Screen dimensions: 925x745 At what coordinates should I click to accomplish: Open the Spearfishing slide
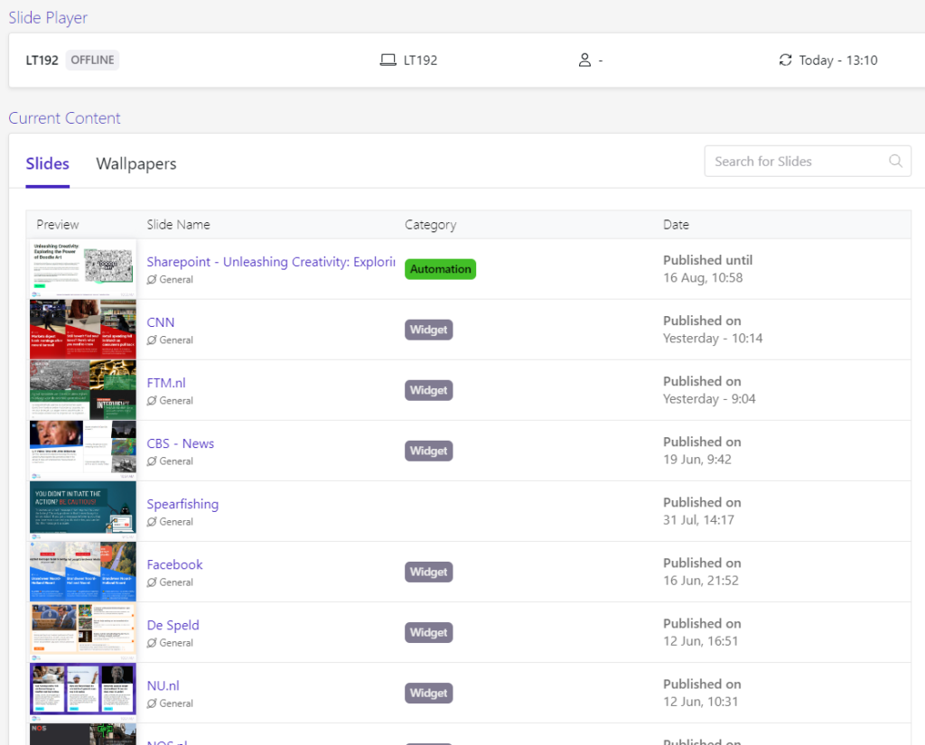(x=182, y=504)
